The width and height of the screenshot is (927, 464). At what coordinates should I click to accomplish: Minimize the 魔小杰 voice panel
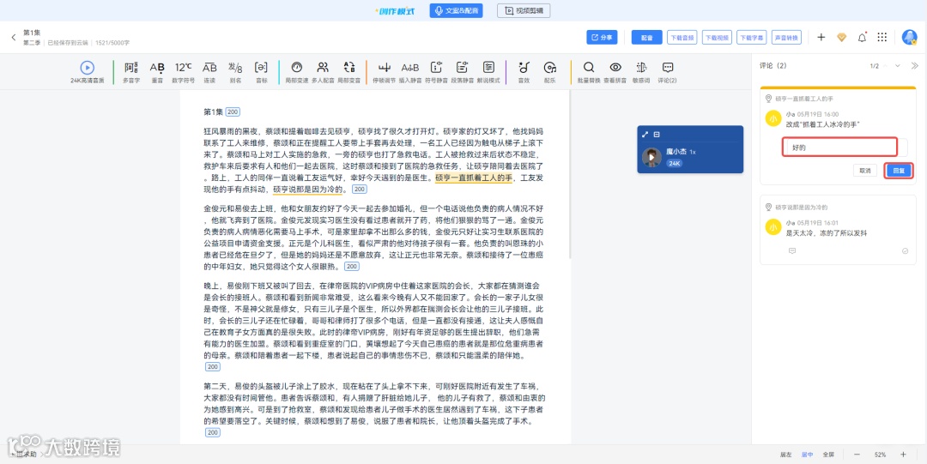click(657, 135)
